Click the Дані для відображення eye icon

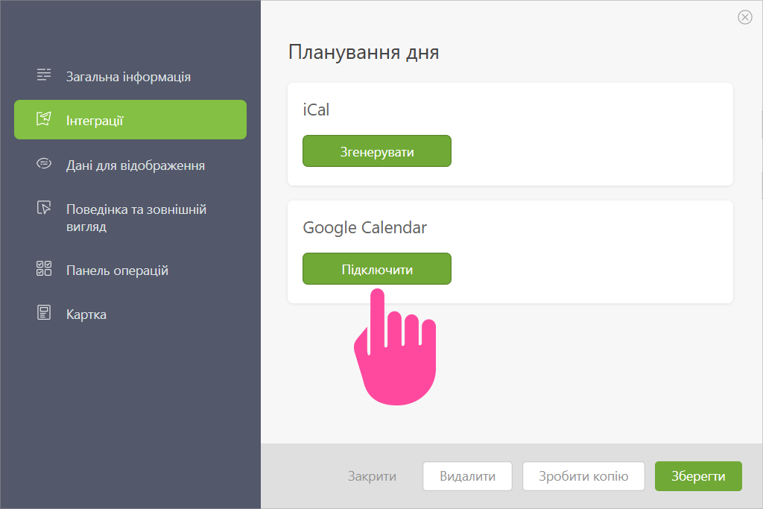[44, 163]
